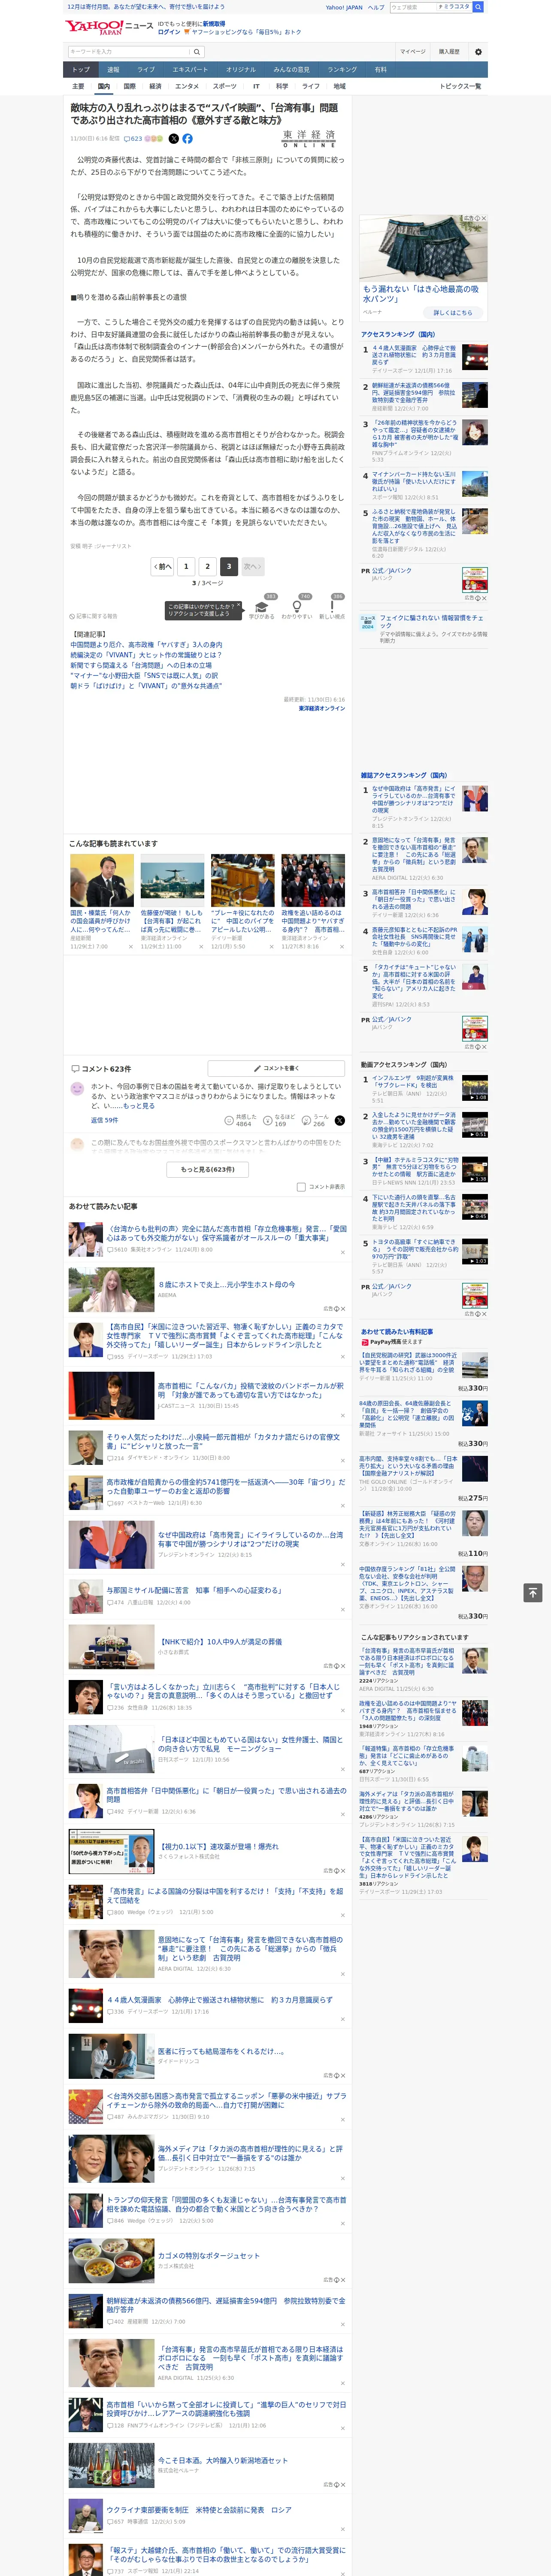Click the search magnifier button beside keyword field
Viewport: 551px width, 2576px height.
coord(197,52)
